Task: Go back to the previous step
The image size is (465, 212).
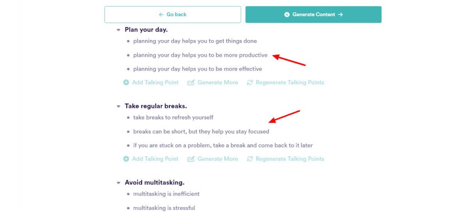Action: [173, 14]
